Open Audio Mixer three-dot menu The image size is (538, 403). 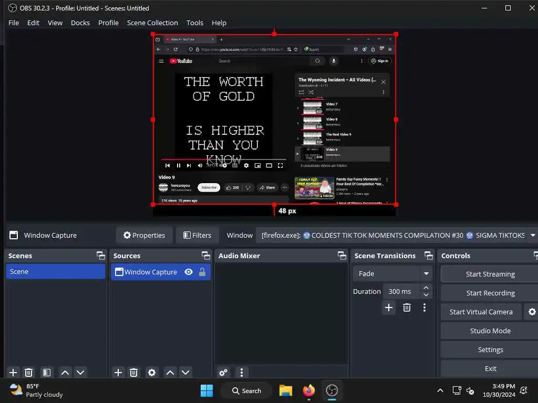(242, 372)
